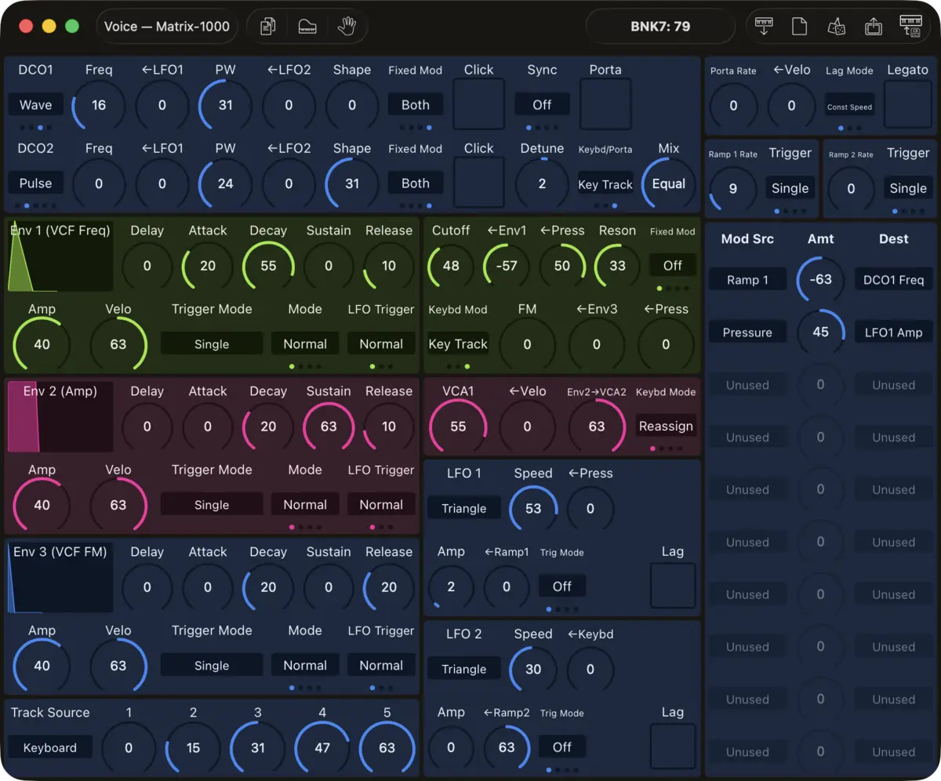Change the LFO 1 Triangle waveform selector
Screen dimensions: 941x781
463,508
